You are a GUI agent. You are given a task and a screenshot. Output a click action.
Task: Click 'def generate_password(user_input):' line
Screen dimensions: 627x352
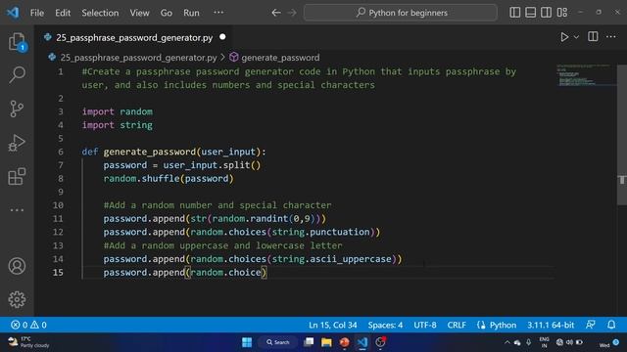tap(173, 152)
